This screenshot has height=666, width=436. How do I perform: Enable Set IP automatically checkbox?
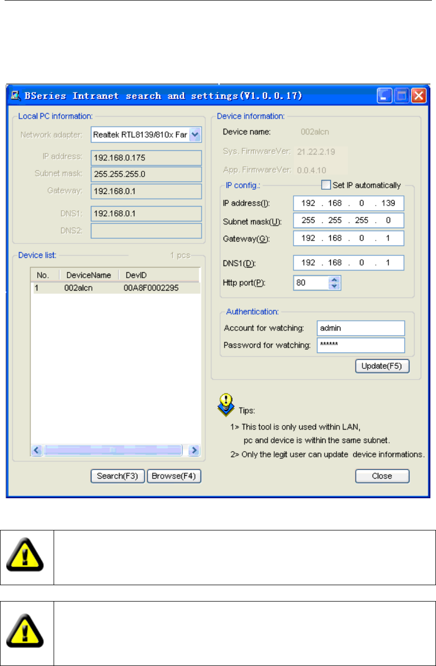point(326,185)
